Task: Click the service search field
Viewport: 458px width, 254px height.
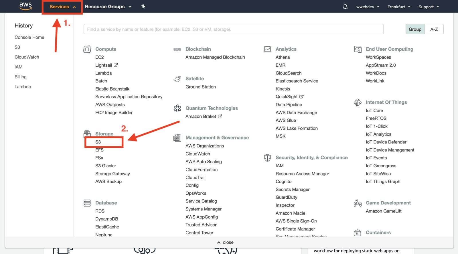Action: coord(233,29)
